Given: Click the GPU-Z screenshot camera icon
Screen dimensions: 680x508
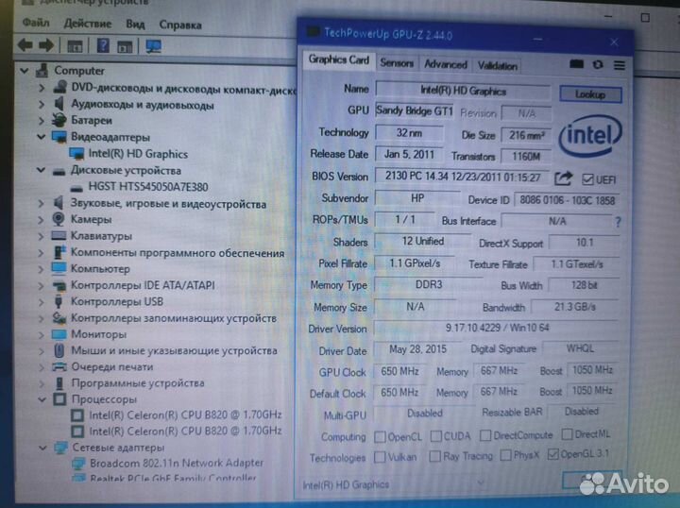Looking at the screenshot, I should pyautogui.click(x=577, y=64).
